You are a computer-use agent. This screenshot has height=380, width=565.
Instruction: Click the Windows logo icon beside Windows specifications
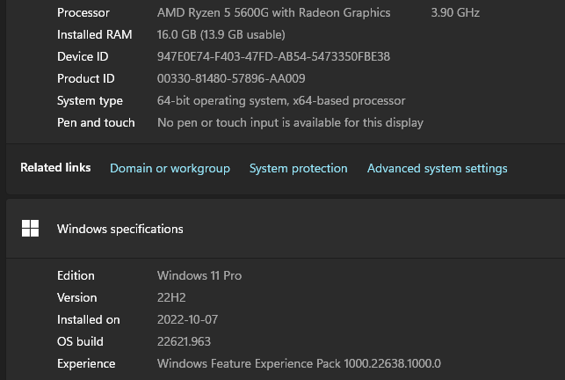pyautogui.click(x=30, y=229)
